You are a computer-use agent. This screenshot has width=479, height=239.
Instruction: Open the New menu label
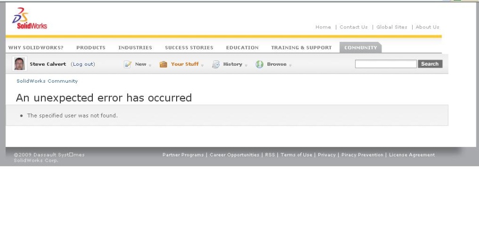[141, 64]
